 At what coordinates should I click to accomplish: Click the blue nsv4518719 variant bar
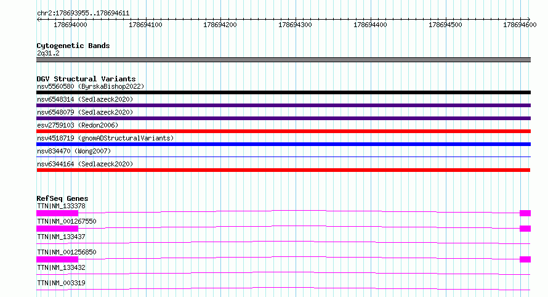coord(283,144)
